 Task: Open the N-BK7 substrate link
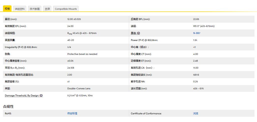pos(196,33)
